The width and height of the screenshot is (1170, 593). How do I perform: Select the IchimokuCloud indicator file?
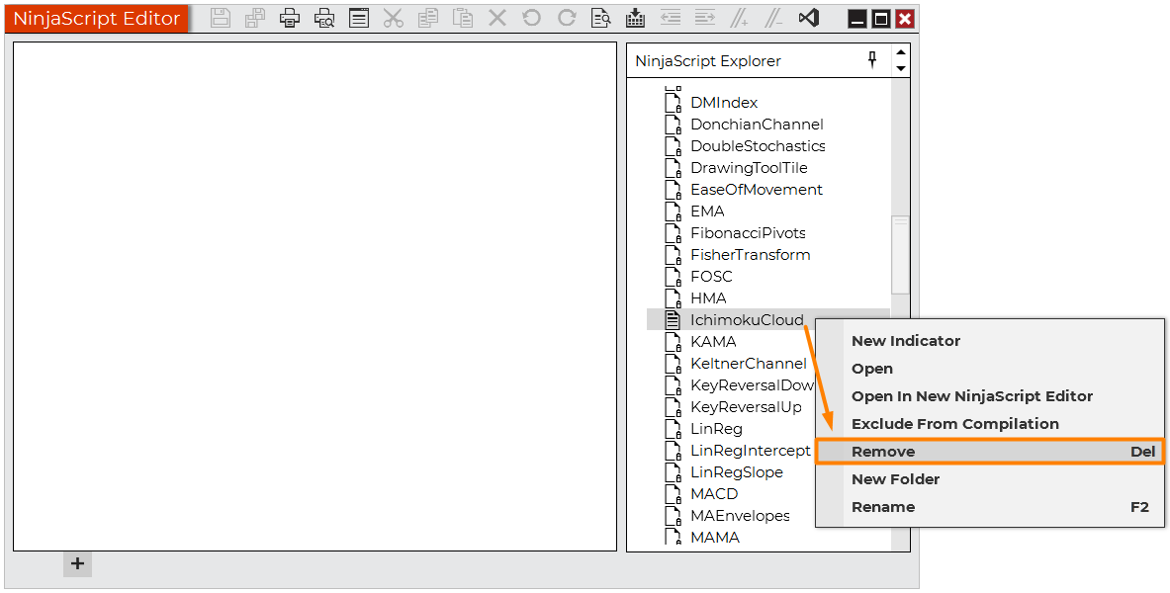click(746, 319)
